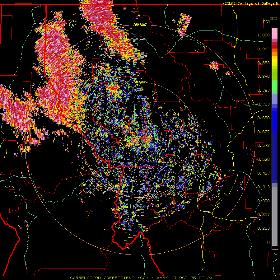Select the 0.840 legend value
This screenshot has height=280, width=280.
[x=264, y=77]
